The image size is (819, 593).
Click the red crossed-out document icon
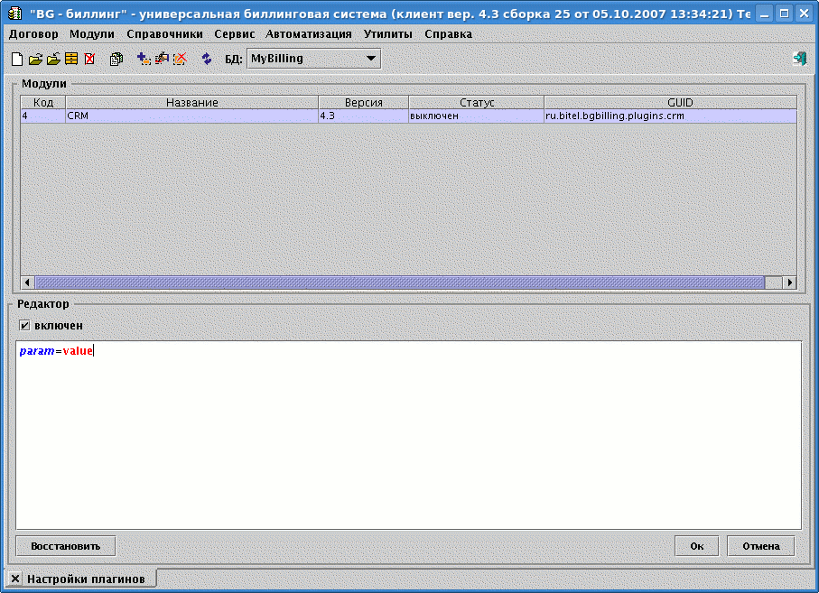(89, 60)
